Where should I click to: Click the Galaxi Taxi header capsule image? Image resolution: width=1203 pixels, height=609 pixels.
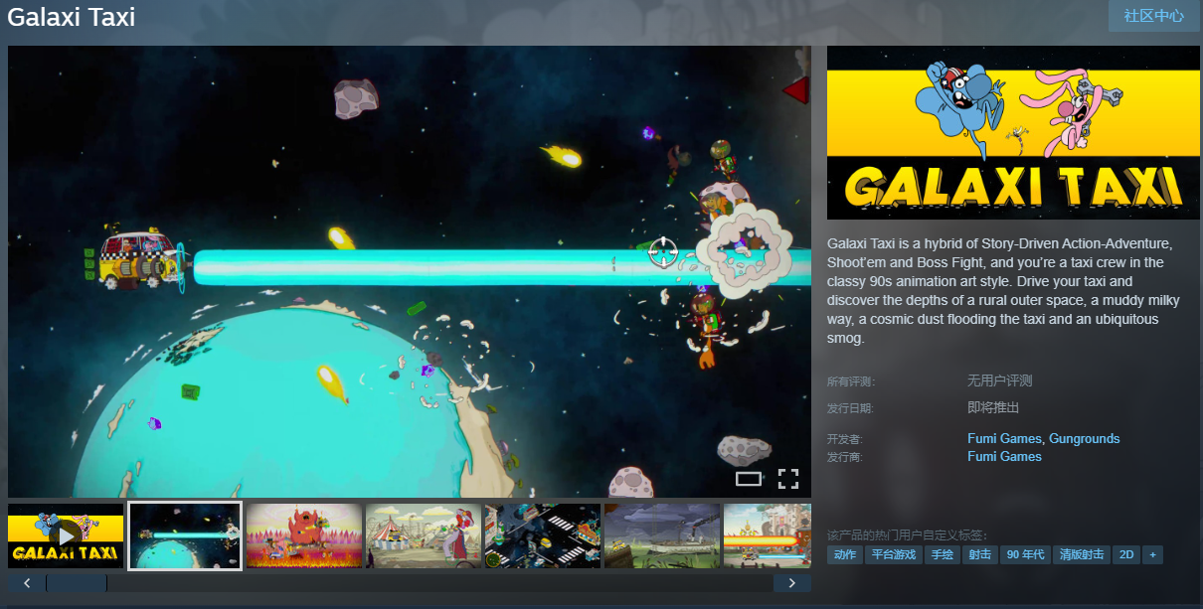tap(1013, 132)
